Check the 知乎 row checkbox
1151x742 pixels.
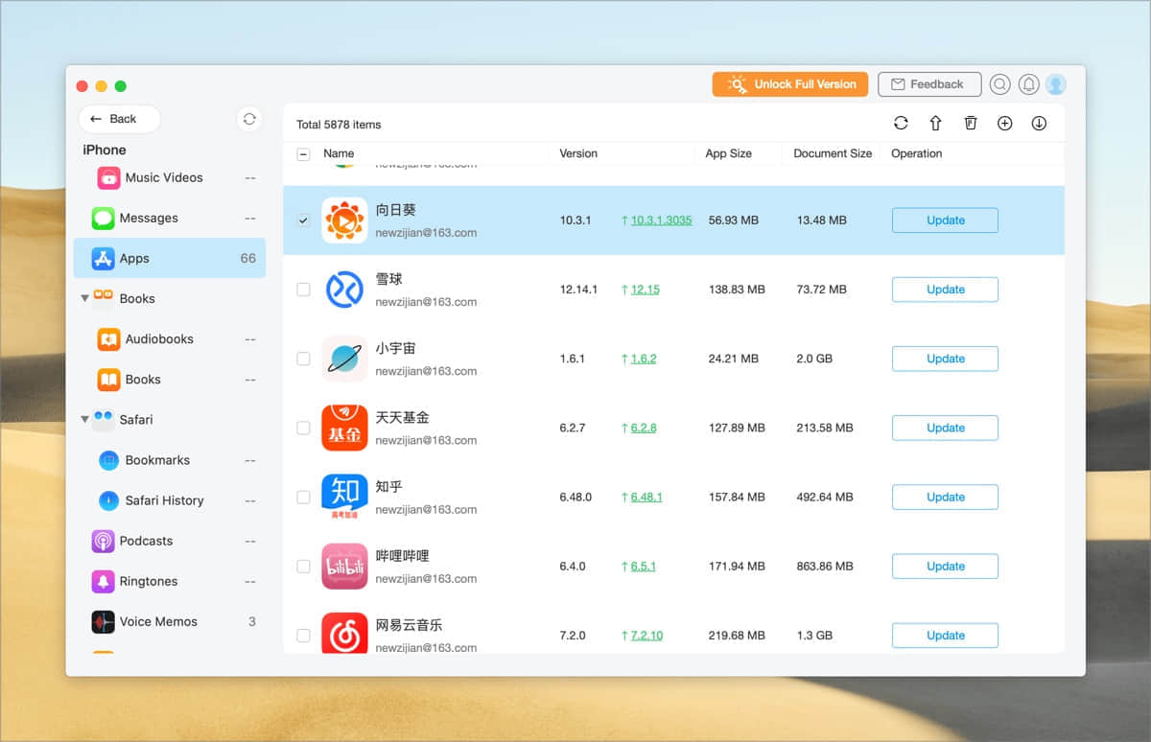pos(303,497)
